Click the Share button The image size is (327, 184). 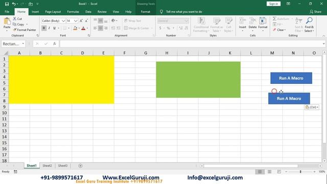coord(315,12)
